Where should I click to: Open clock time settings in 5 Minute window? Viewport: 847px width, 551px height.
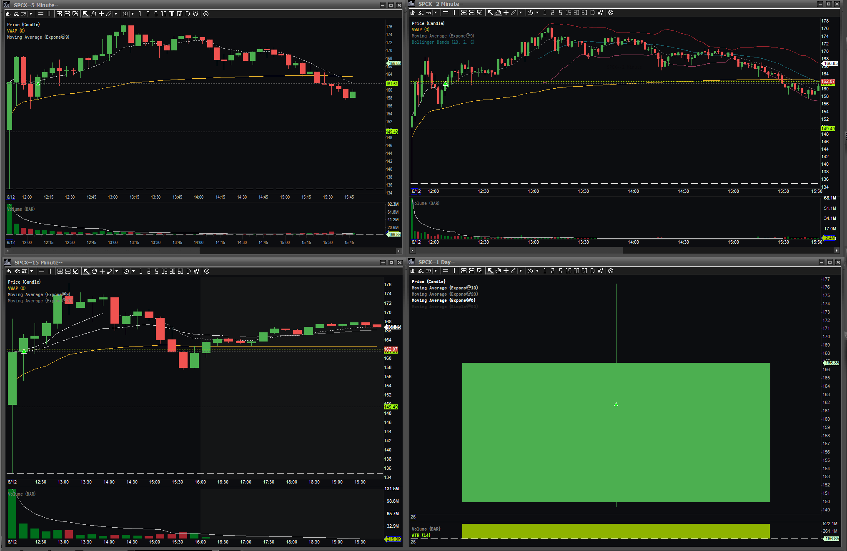[125, 14]
